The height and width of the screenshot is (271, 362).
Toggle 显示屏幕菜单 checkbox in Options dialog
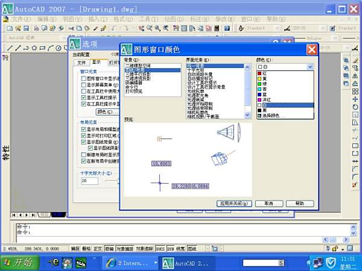(84, 85)
